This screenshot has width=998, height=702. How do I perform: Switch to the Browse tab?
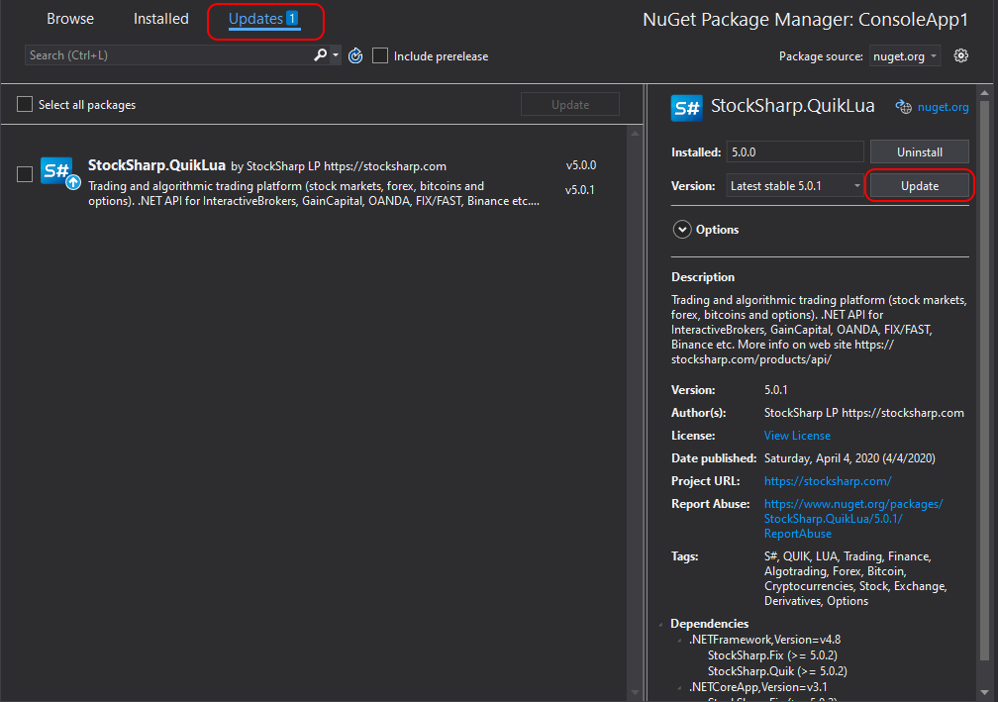(x=70, y=19)
